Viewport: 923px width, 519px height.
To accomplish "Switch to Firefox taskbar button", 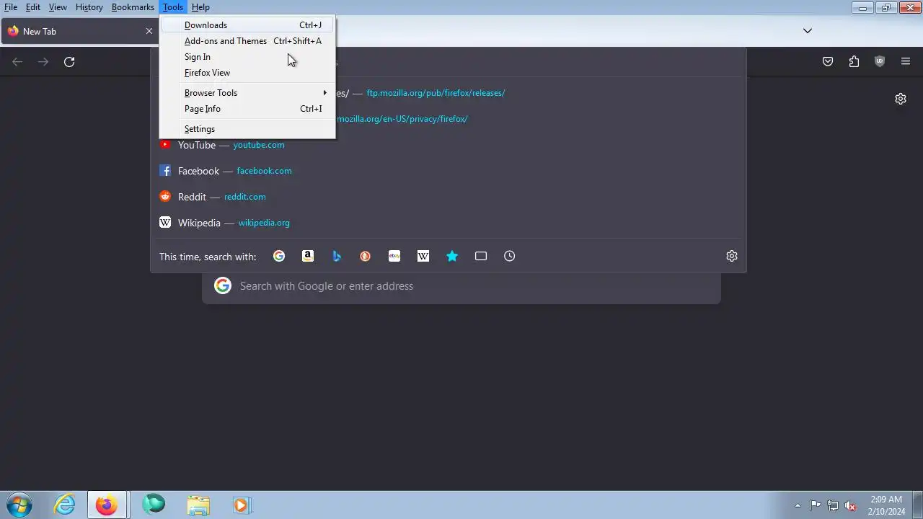I will coord(107,505).
